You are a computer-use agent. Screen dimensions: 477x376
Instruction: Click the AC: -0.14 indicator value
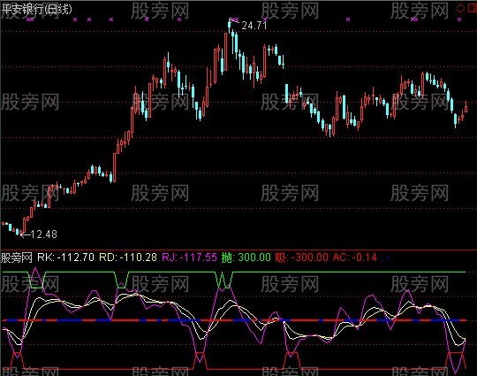[355, 257]
